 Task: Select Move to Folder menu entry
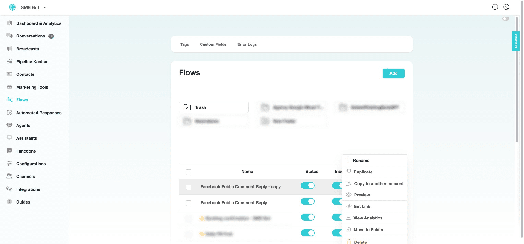[x=375, y=230]
